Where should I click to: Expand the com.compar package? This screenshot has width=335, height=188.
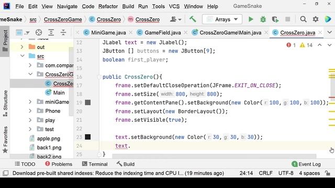(30, 65)
